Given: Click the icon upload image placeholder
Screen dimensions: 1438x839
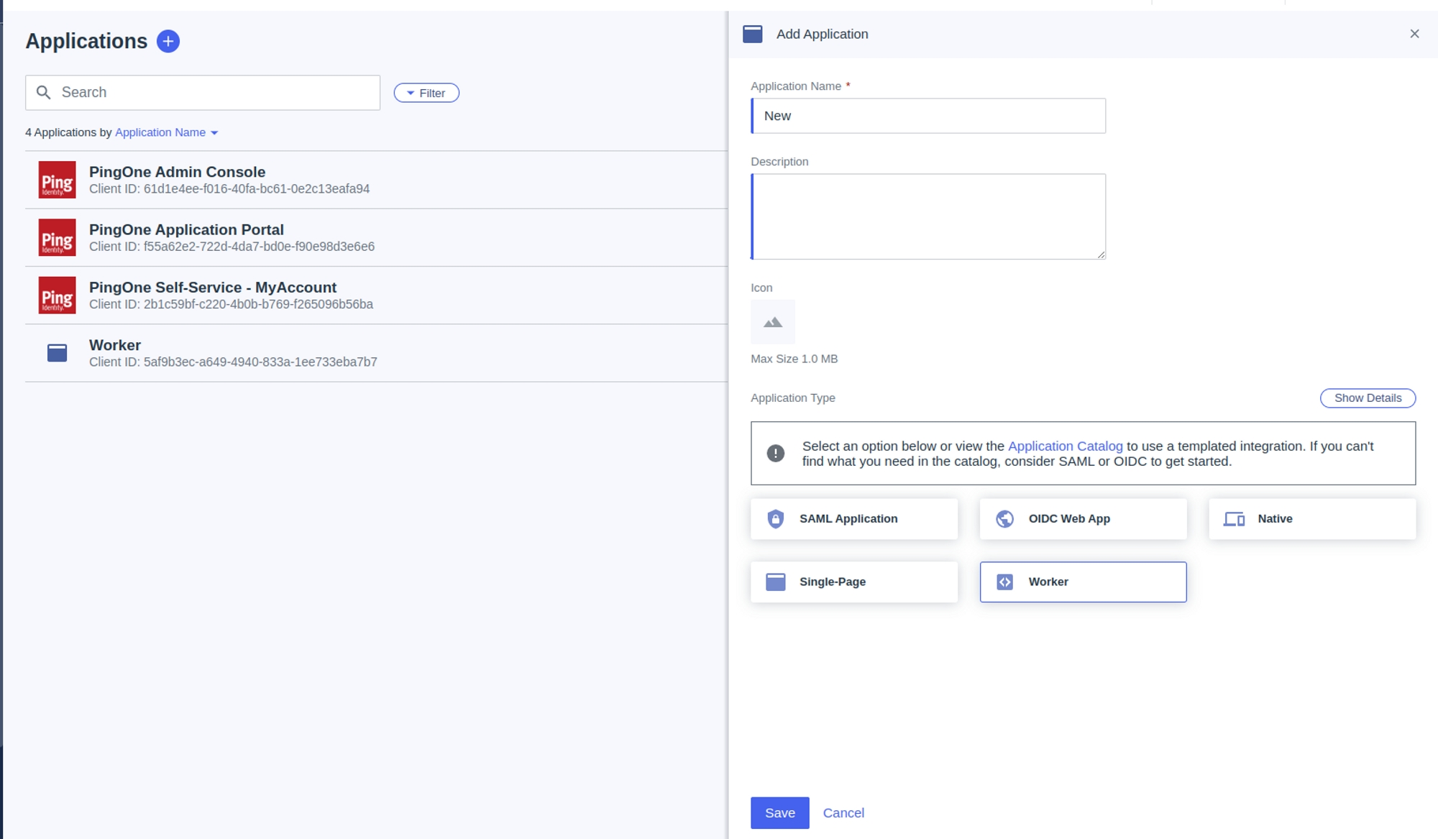Looking at the screenshot, I should pyautogui.click(x=772, y=322).
